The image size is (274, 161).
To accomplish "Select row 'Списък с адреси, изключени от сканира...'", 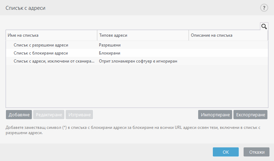I will point(137,61).
